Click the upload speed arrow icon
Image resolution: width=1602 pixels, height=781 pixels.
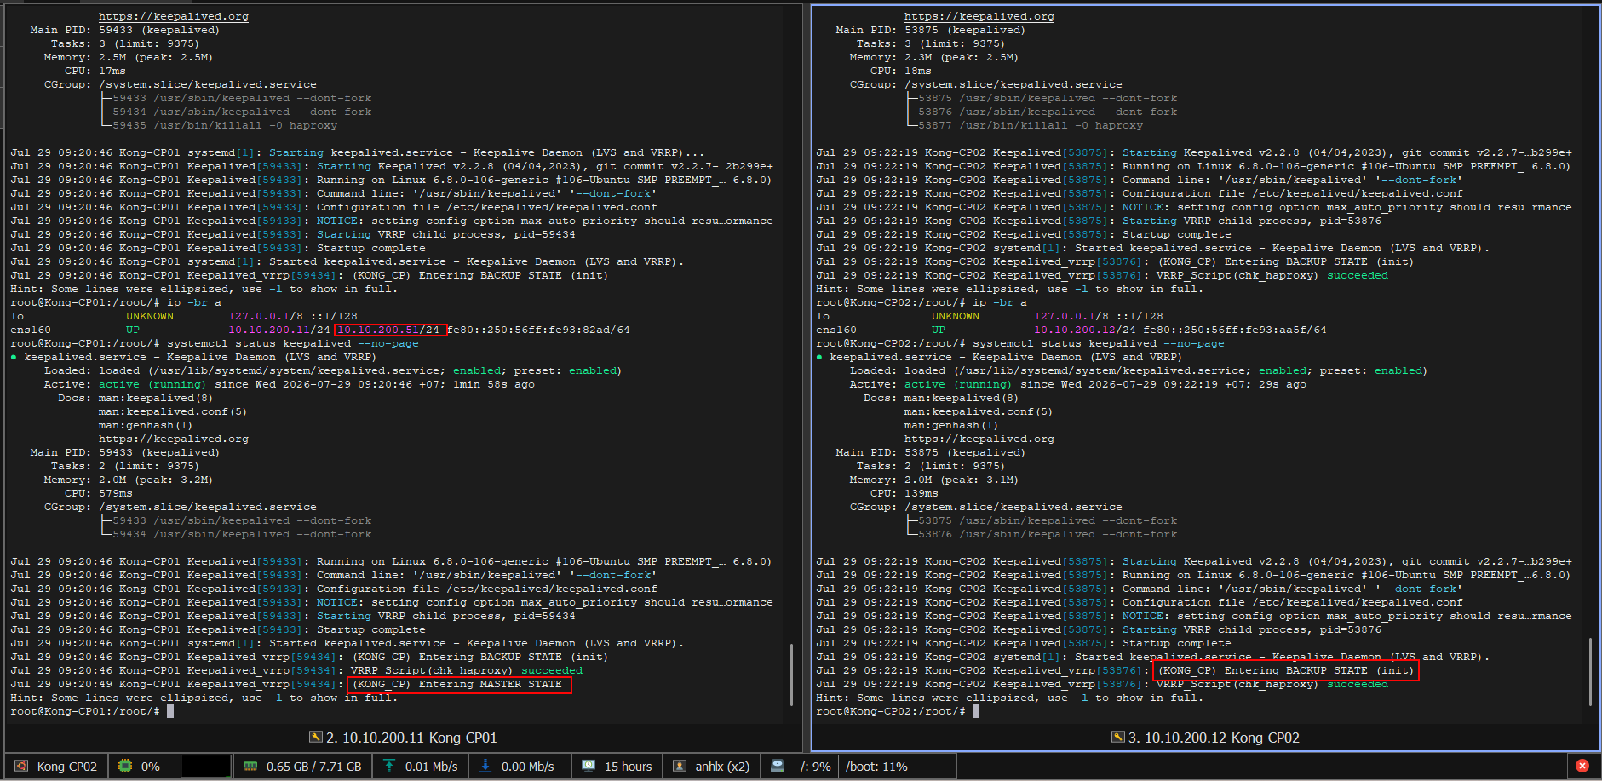389,767
